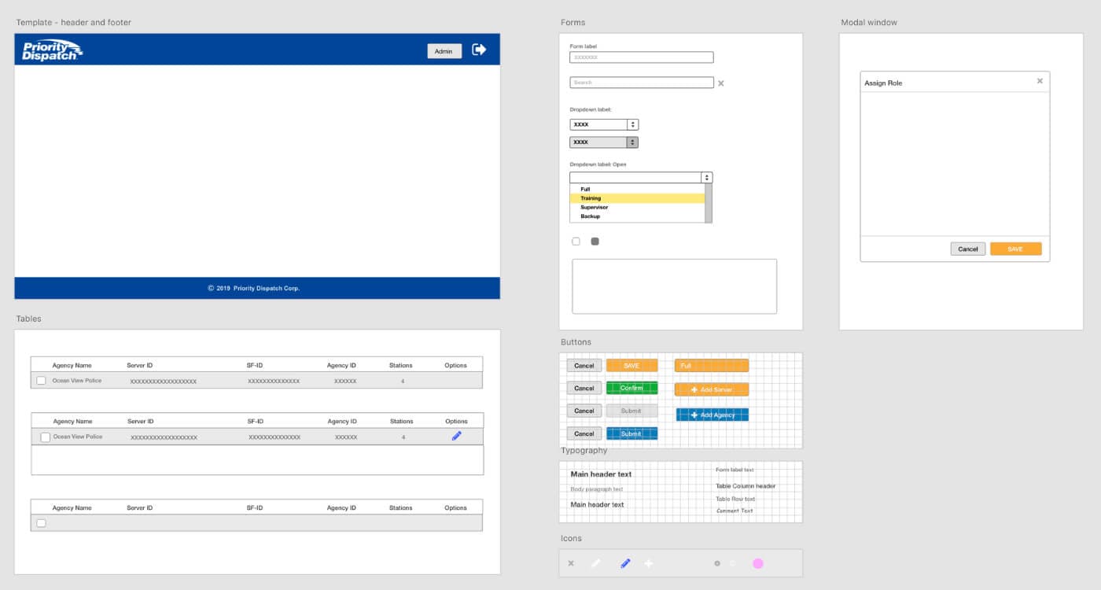Click the Add Agency button

(710, 414)
